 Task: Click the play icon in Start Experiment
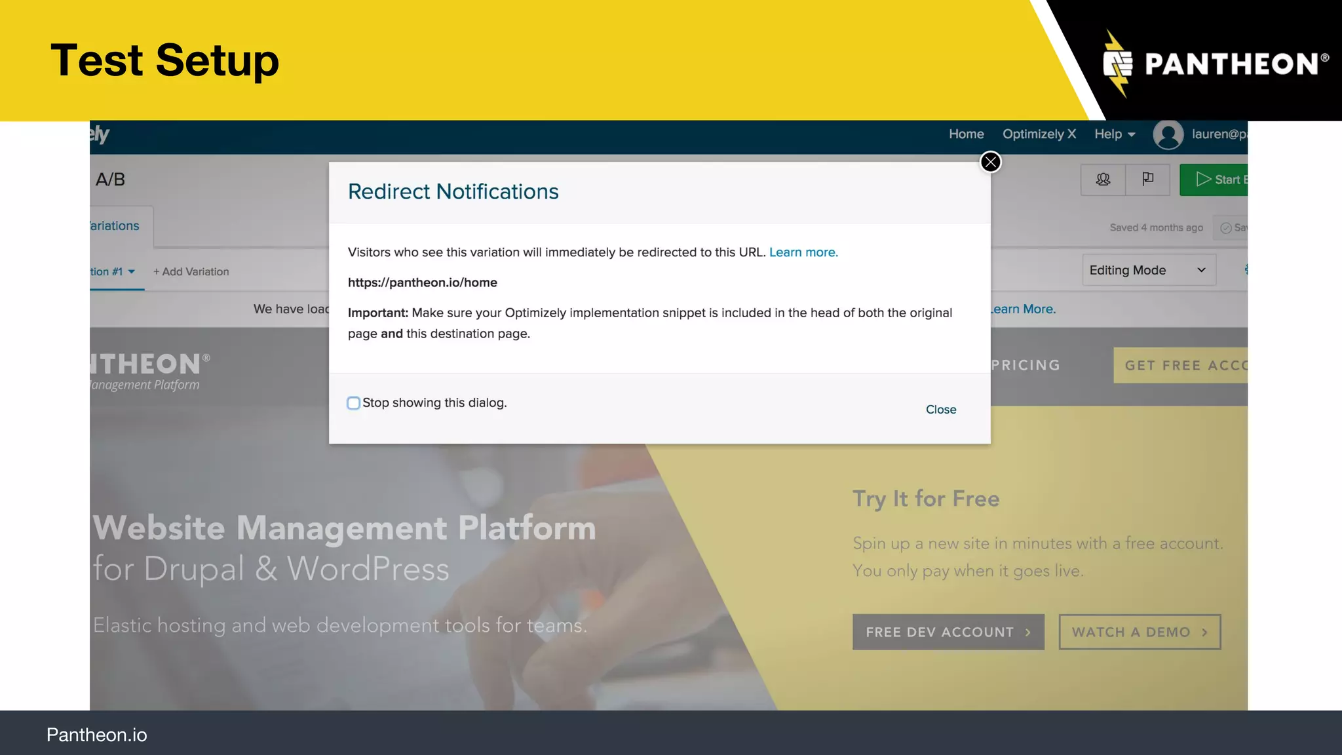[x=1203, y=180]
